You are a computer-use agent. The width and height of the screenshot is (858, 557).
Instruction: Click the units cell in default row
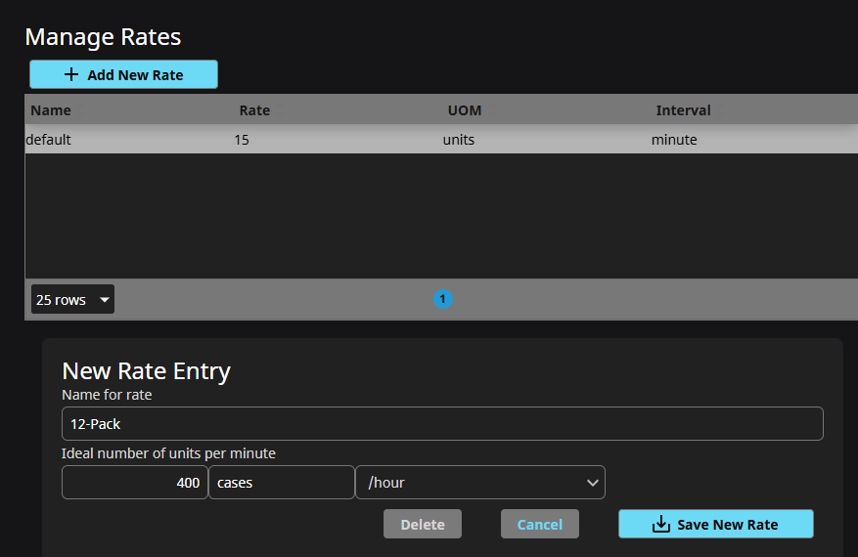coord(458,140)
